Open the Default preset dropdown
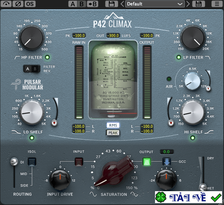The height and width of the screenshot is (205, 224). coord(155,4)
